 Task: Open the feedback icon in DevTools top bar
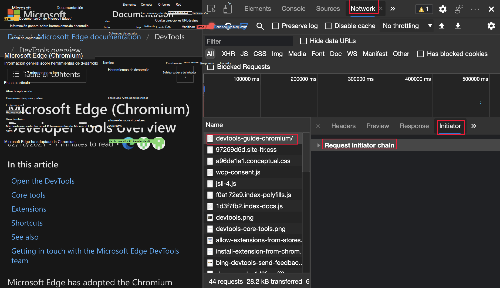[459, 9]
